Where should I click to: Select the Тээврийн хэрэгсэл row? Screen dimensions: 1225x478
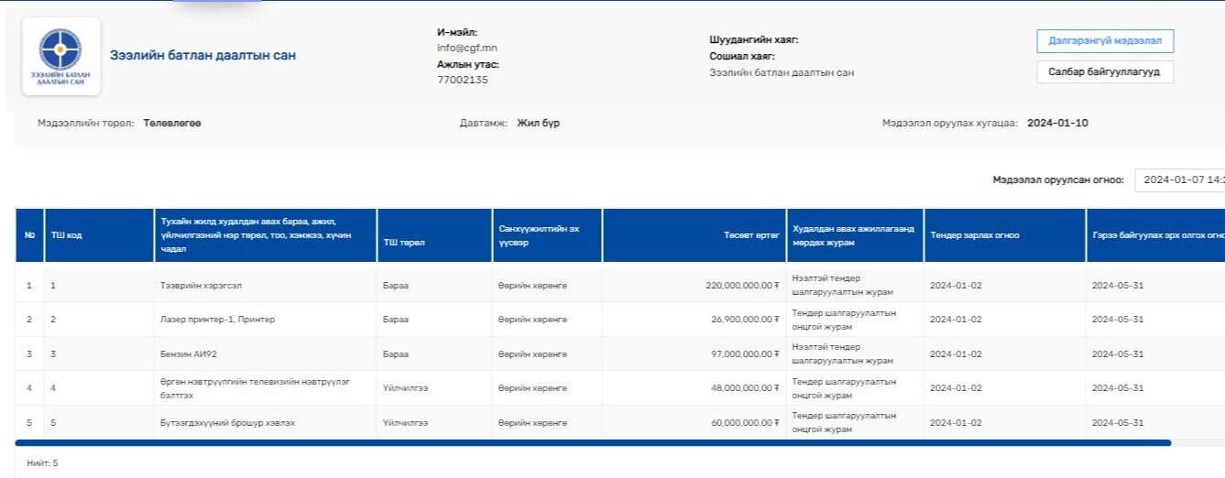(x=201, y=286)
